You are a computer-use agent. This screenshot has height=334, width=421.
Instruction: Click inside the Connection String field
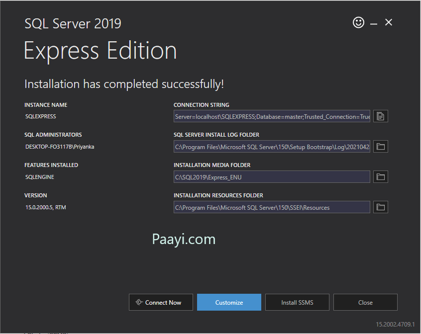point(272,116)
